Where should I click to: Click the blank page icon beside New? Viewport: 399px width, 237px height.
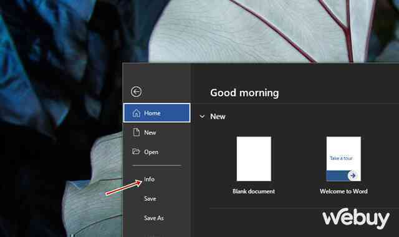pos(137,132)
